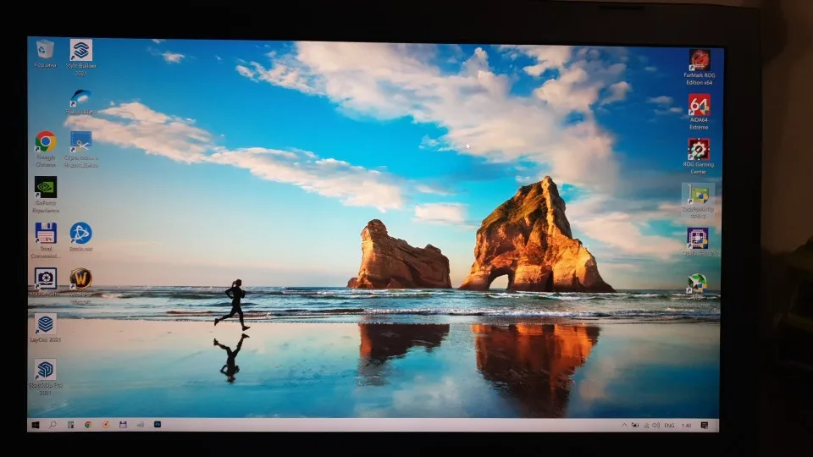Open taskbar search magnifier
Viewport: 813px width, 457px height.
pyautogui.click(x=53, y=425)
